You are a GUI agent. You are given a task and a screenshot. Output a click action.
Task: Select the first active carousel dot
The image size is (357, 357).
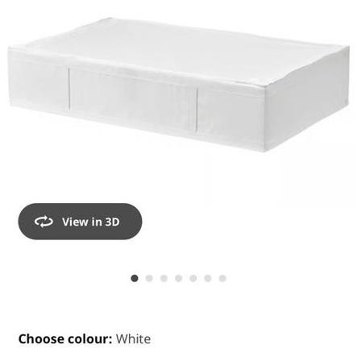[x=135, y=279]
